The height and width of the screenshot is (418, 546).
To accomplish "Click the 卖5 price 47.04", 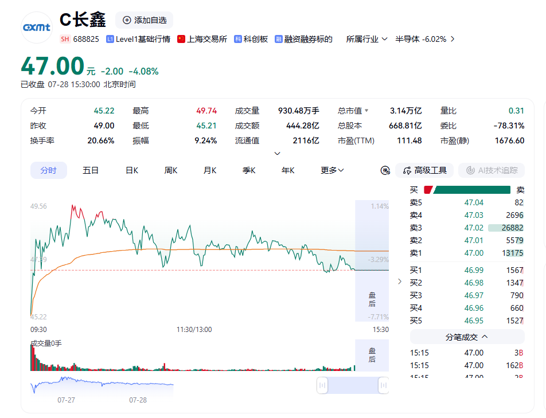I will 474,202.
